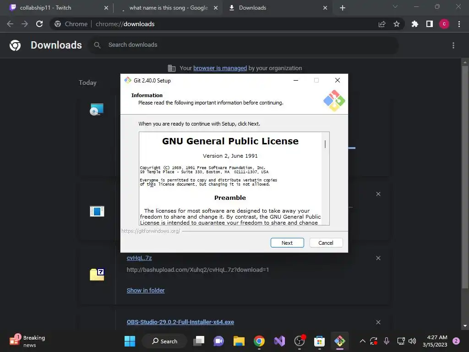Viewport: 469px width, 352px height.
Task: Open Teams Chat on taskbar
Action: point(218,341)
